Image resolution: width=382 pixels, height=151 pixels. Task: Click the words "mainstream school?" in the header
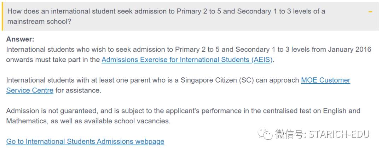(x=39, y=21)
